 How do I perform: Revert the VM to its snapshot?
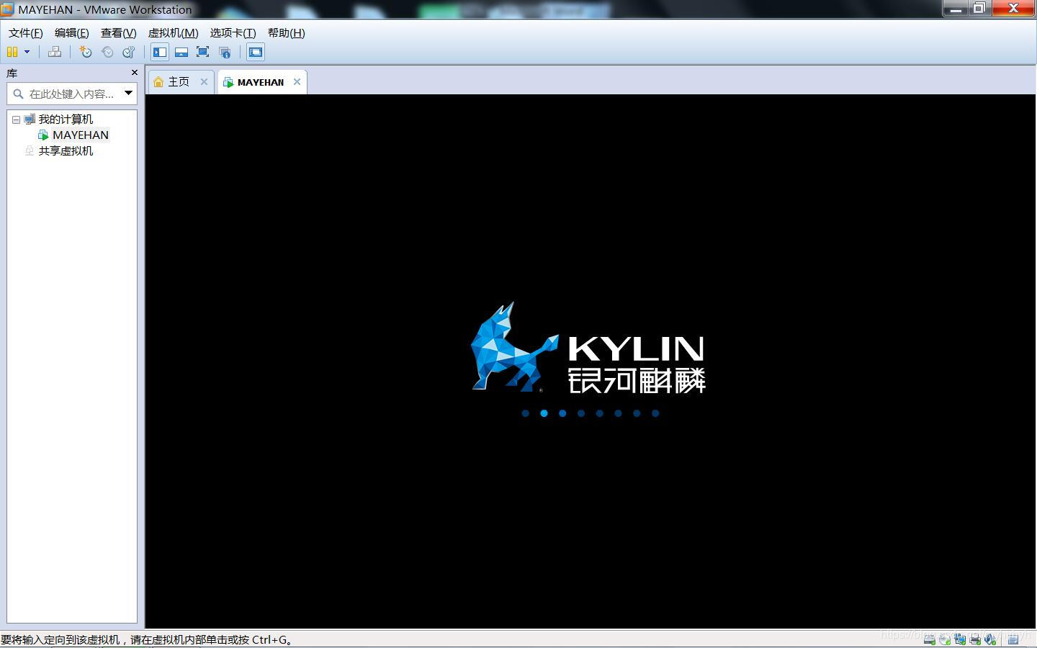click(x=107, y=52)
